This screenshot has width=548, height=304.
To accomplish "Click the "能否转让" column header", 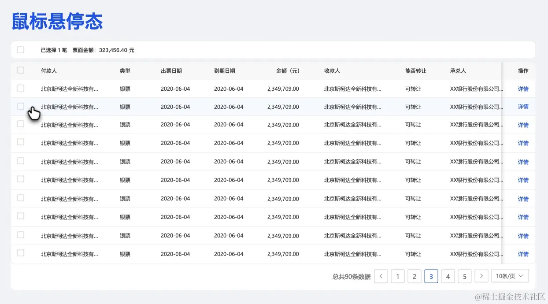I will click(415, 70).
